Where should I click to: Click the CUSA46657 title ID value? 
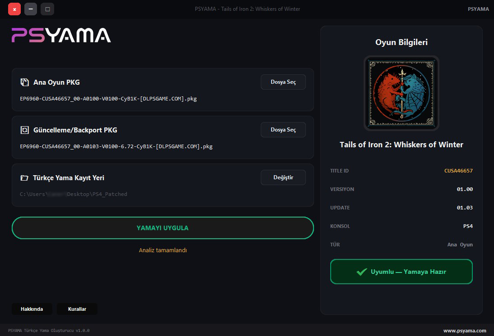[458, 171]
